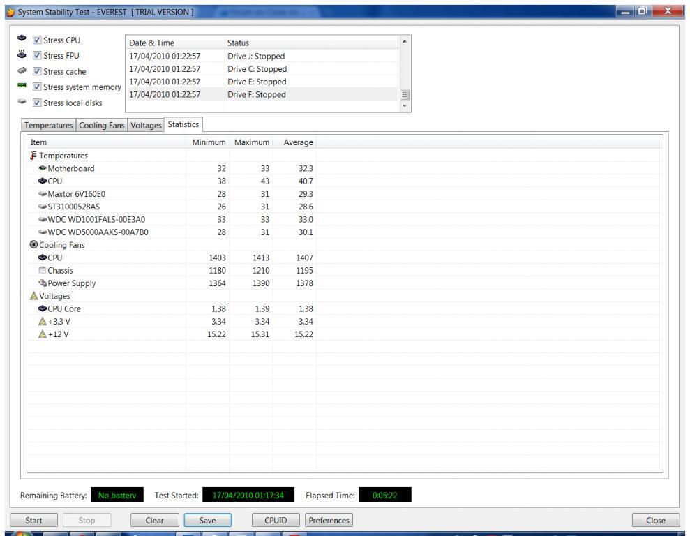690x536 pixels.
Task: Toggle the Stress cache checkbox
Action: 37,72
